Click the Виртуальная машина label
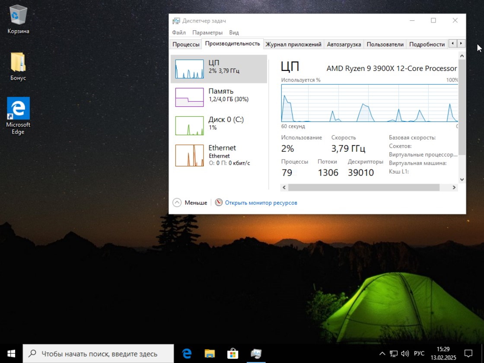This screenshot has height=363, width=484. coord(417,163)
